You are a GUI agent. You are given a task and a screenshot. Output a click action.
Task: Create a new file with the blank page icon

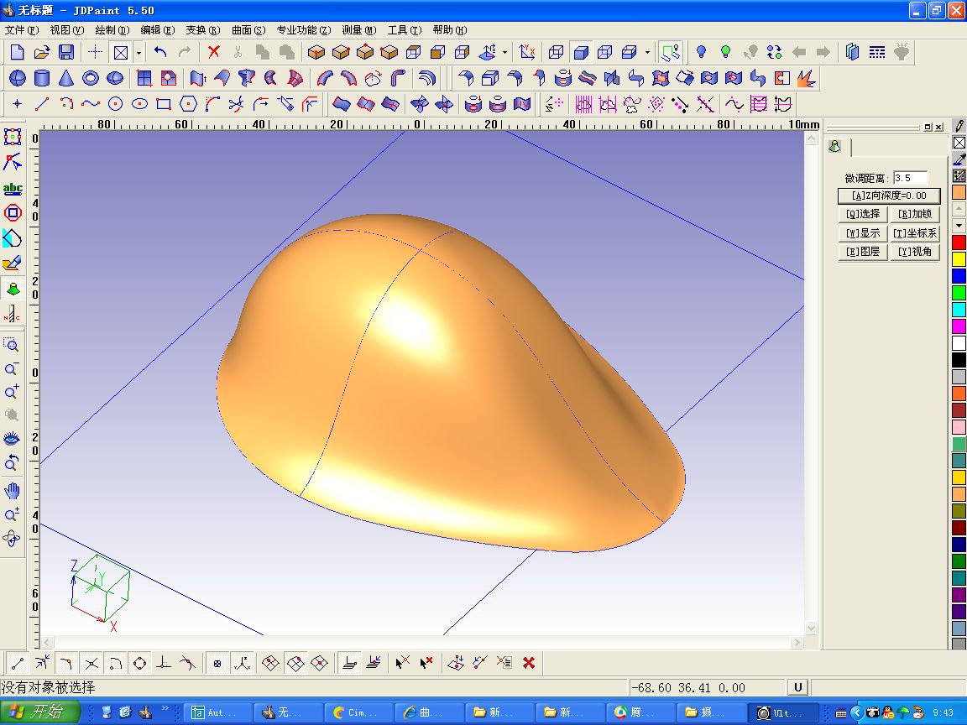(18, 52)
